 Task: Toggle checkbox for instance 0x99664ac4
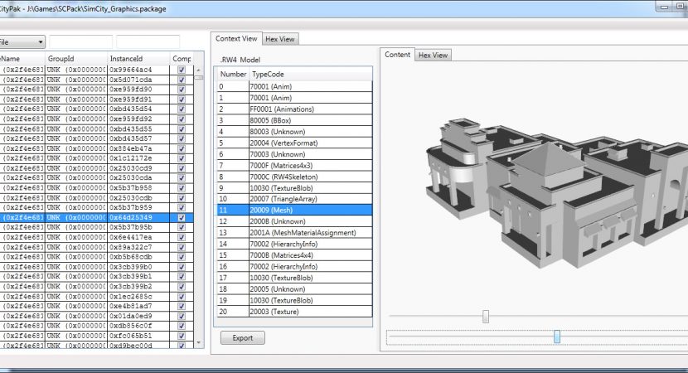point(182,70)
